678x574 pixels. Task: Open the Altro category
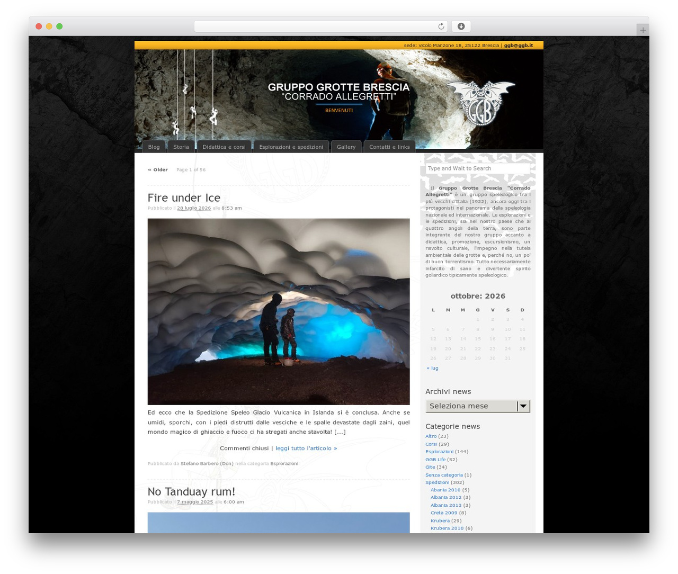pyautogui.click(x=431, y=436)
